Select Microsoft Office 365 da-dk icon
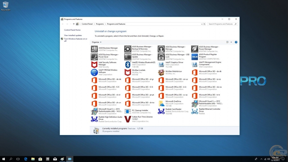288x162 pixels. (x=194, y=72)
